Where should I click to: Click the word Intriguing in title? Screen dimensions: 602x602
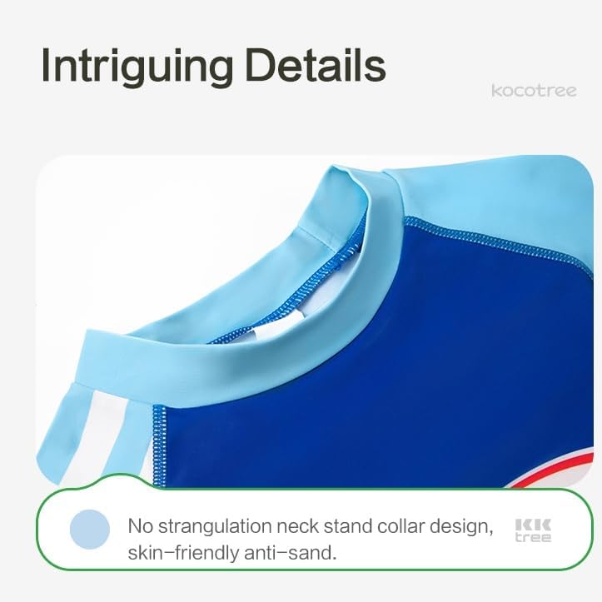pyautogui.click(x=137, y=66)
